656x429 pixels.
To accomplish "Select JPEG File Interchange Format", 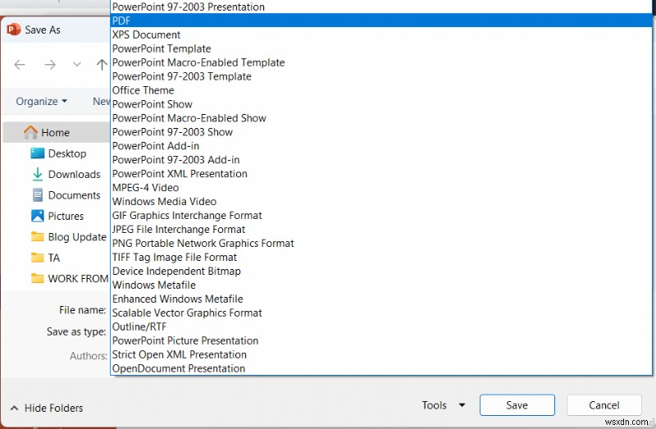I will click(381, 229).
